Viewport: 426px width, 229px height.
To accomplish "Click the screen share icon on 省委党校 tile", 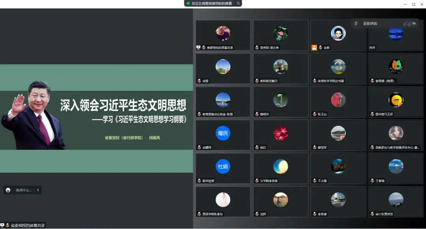I will pyautogui.click(x=199, y=47).
